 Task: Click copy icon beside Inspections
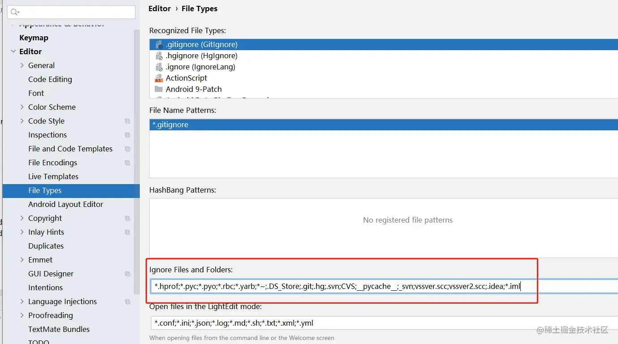tap(128, 135)
